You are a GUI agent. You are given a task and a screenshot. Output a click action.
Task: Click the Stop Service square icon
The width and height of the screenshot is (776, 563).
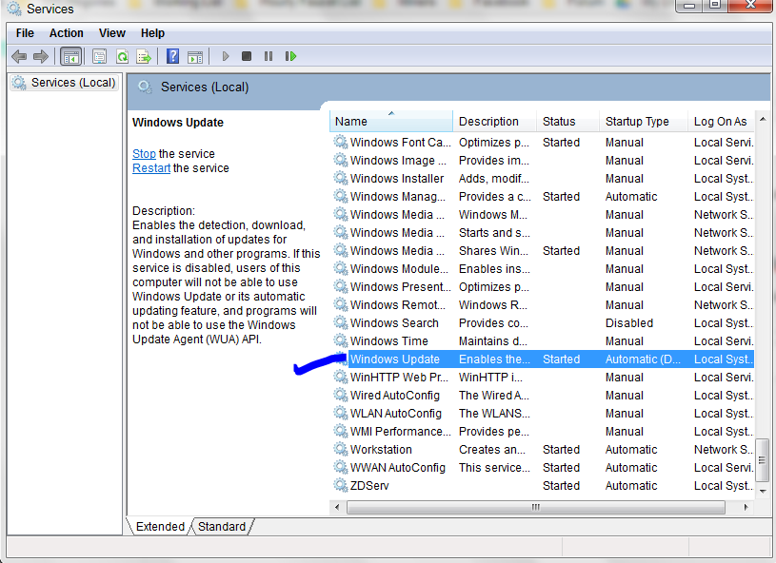pos(247,56)
